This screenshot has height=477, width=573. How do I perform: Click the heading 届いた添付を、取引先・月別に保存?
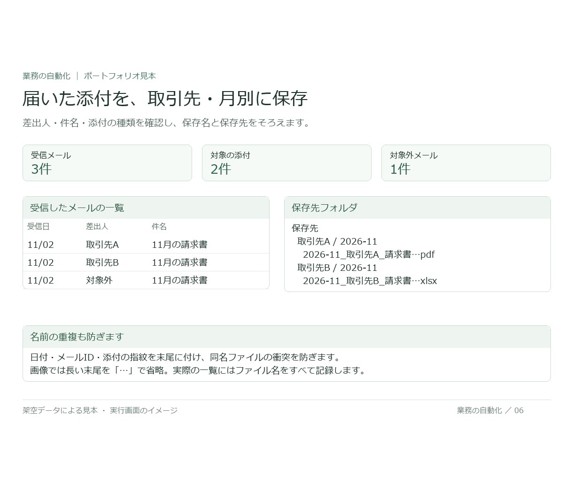coord(165,99)
